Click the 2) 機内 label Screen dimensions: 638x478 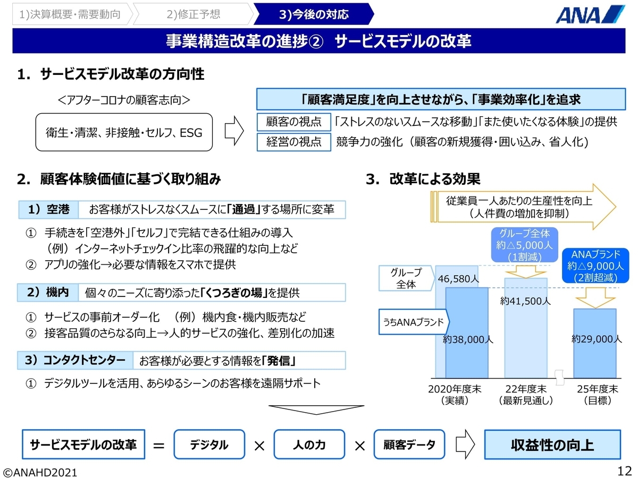(x=49, y=292)
